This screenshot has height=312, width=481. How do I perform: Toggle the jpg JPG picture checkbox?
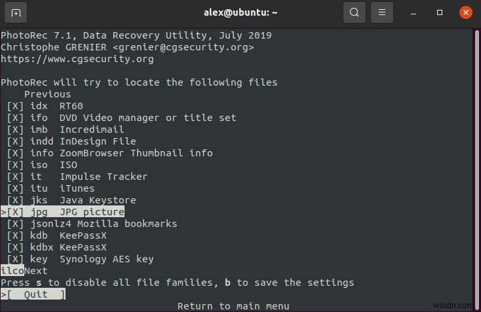15,212
